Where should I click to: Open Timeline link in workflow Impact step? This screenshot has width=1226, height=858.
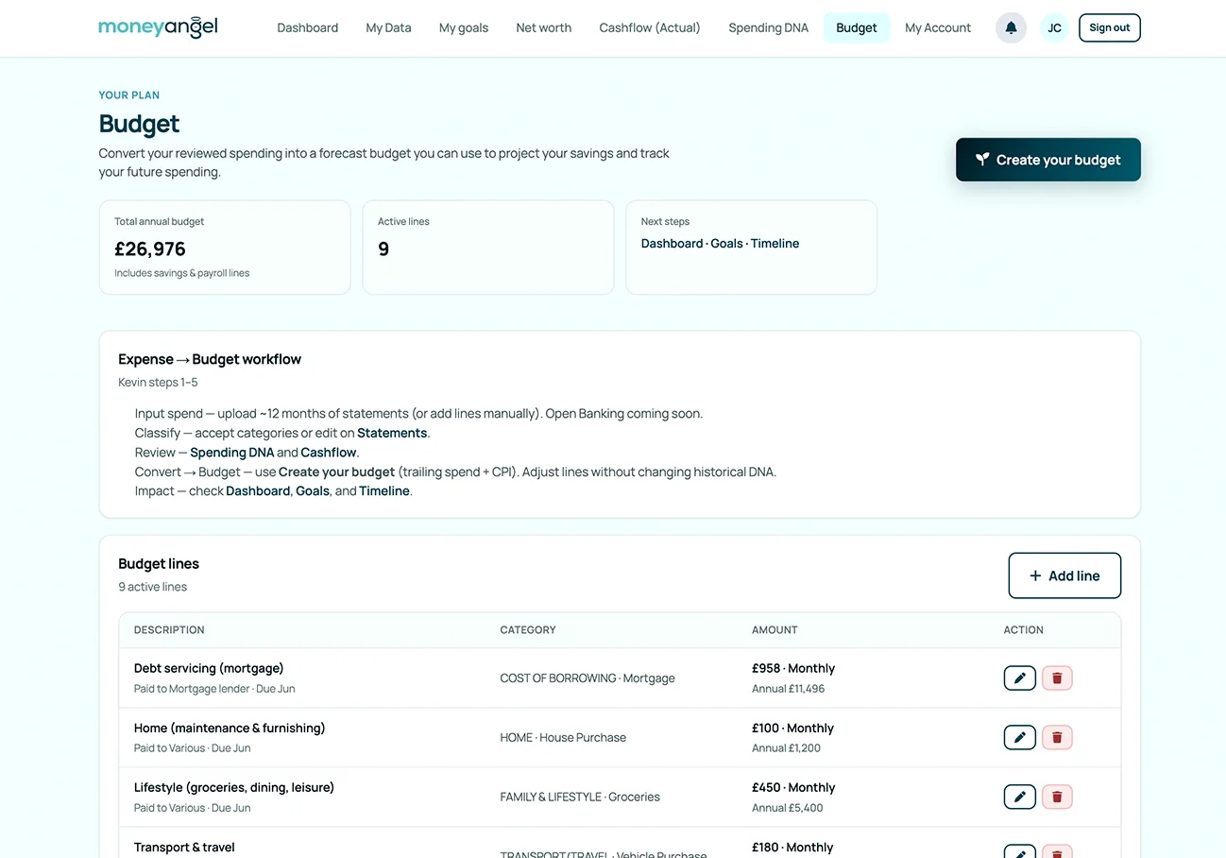pos(384,491)
